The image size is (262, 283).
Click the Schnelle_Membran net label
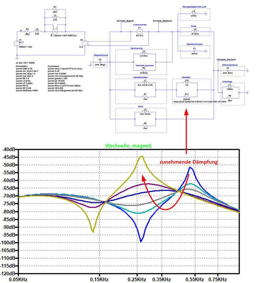tap(162, 21)
